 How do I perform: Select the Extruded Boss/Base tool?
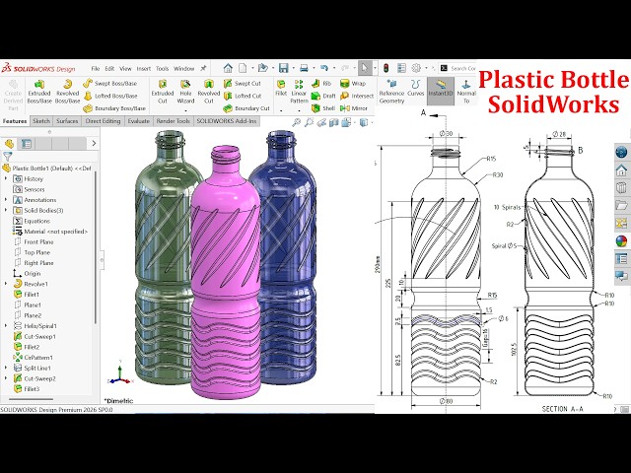(39, 92)
